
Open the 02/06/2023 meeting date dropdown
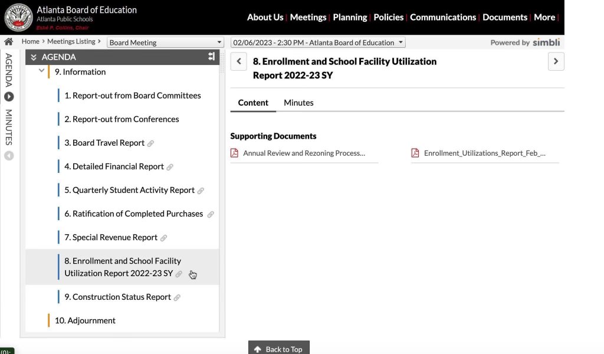pyautogui.click(x=318, y=42)
